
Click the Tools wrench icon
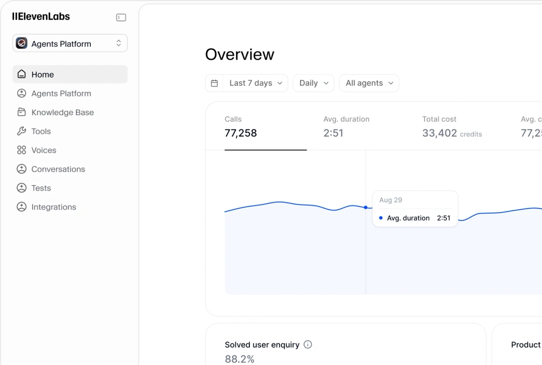[22, 131]
